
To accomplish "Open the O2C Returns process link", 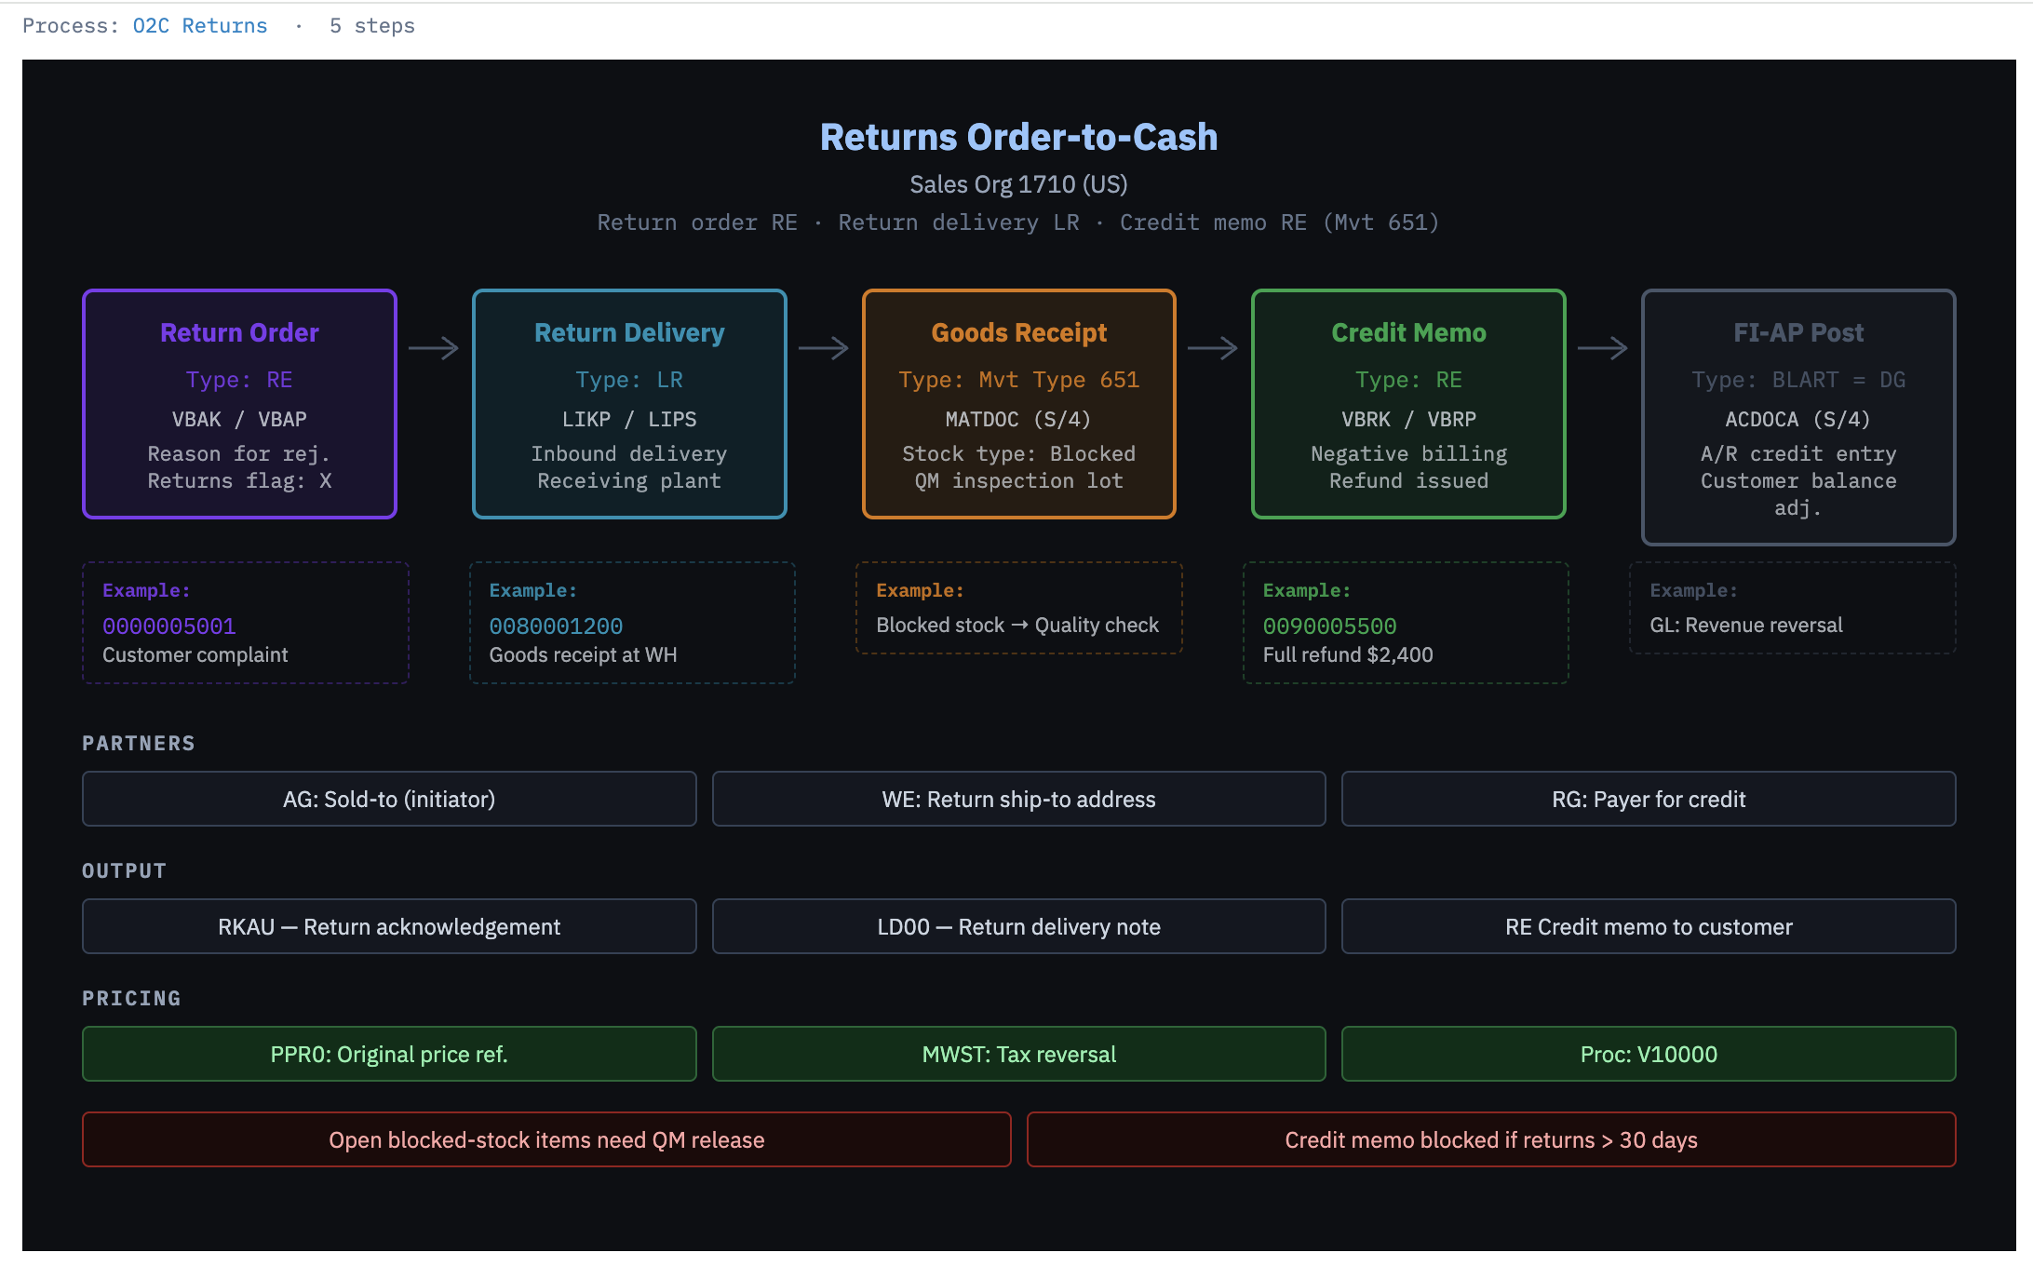I will [199, 25].
